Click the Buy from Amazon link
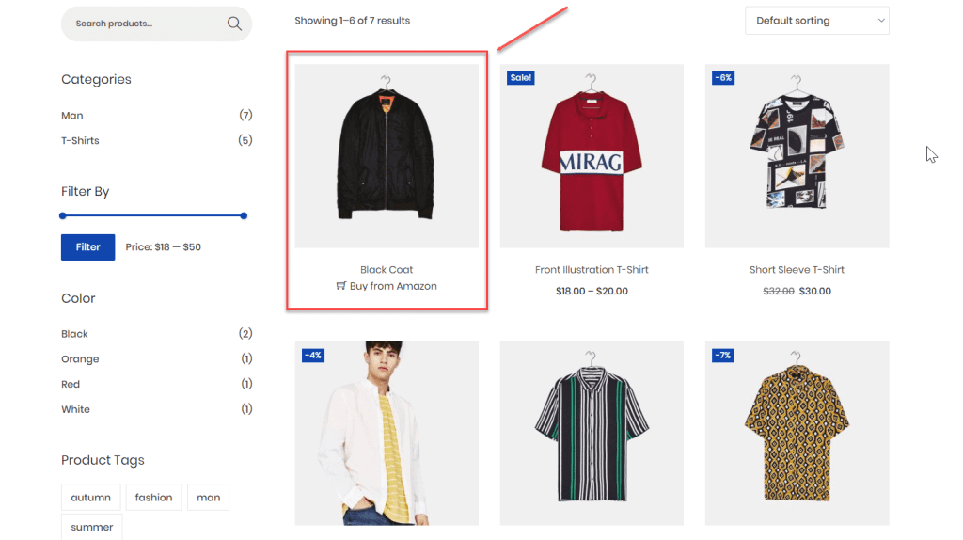This screenshot has width=963, height=540. tap(393, 286)
